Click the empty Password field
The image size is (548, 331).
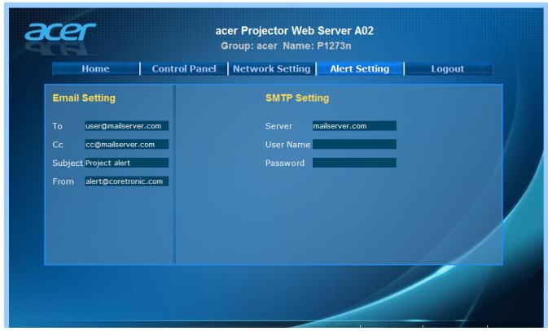click(x=354, y=163)
